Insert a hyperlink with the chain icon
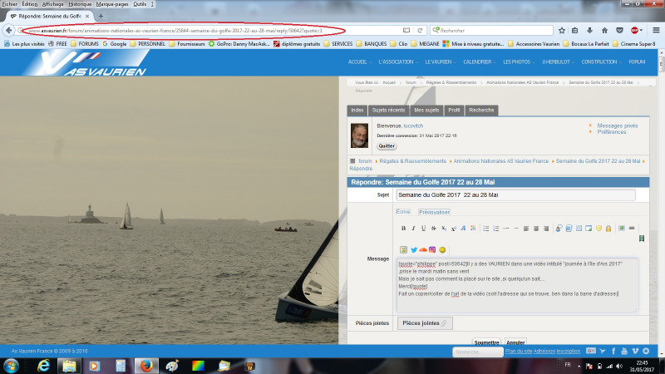 click(632, 228)
